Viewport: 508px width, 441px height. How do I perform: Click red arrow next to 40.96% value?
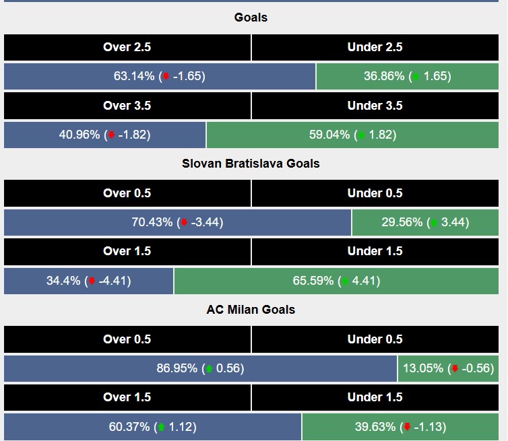pyautogui.click(x=112, y=135)
